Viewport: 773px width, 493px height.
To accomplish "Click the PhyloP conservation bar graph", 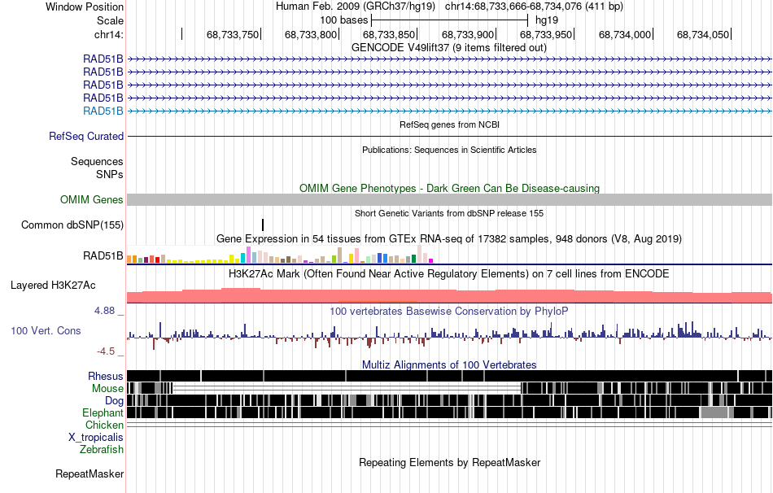I will [449, 335].
